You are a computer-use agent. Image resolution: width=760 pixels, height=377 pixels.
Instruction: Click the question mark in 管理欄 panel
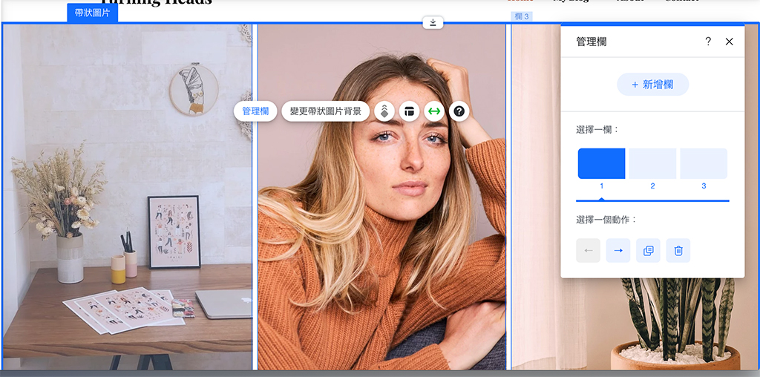tap(708, 42)
